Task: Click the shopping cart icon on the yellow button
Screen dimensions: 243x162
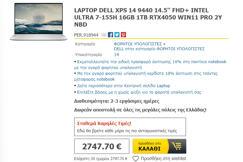Action: tap(177, 146)
